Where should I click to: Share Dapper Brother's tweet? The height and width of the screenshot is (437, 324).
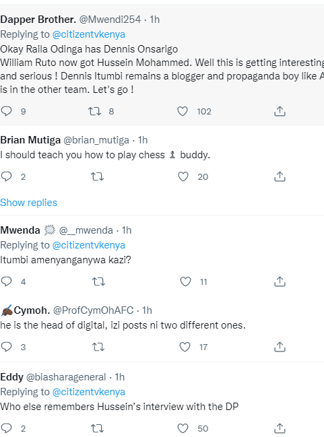click(x=280, y=111)
